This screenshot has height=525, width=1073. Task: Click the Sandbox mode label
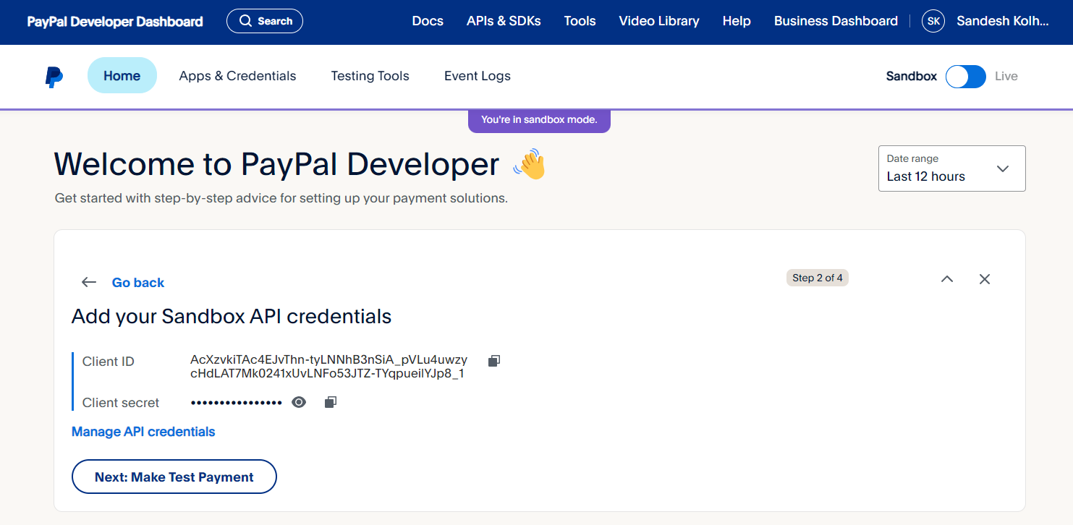pyautogui.click(x=912, y=76)
